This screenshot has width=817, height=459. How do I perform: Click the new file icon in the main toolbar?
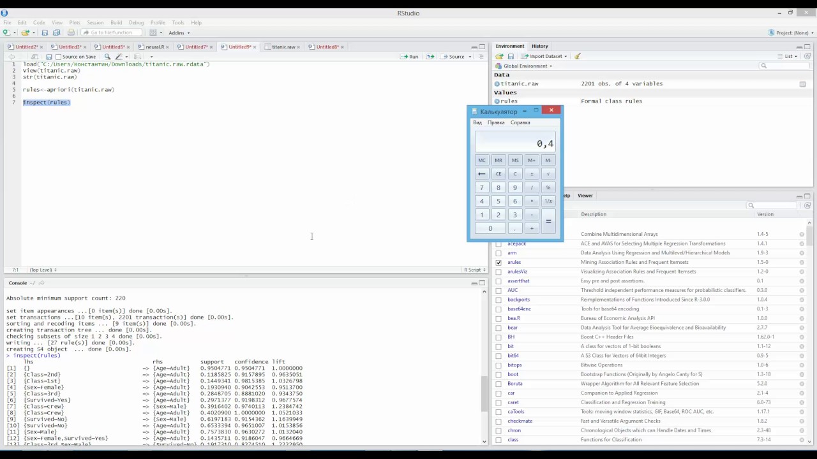pyautogui.click(x=6, y=33)
